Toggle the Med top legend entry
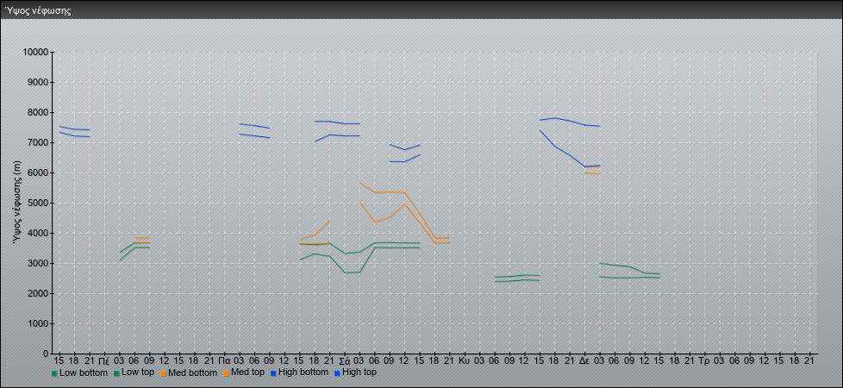 [x=242, y=372]
